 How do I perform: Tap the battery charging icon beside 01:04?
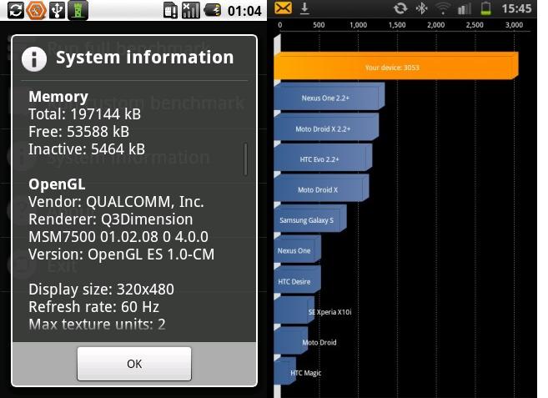213,11
